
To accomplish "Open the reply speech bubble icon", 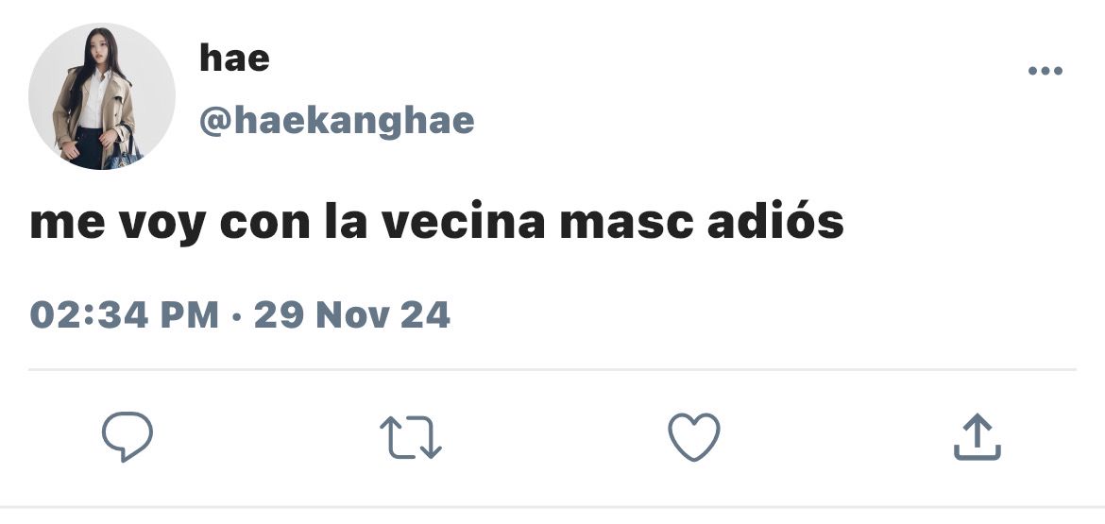I will click(127, 436).
